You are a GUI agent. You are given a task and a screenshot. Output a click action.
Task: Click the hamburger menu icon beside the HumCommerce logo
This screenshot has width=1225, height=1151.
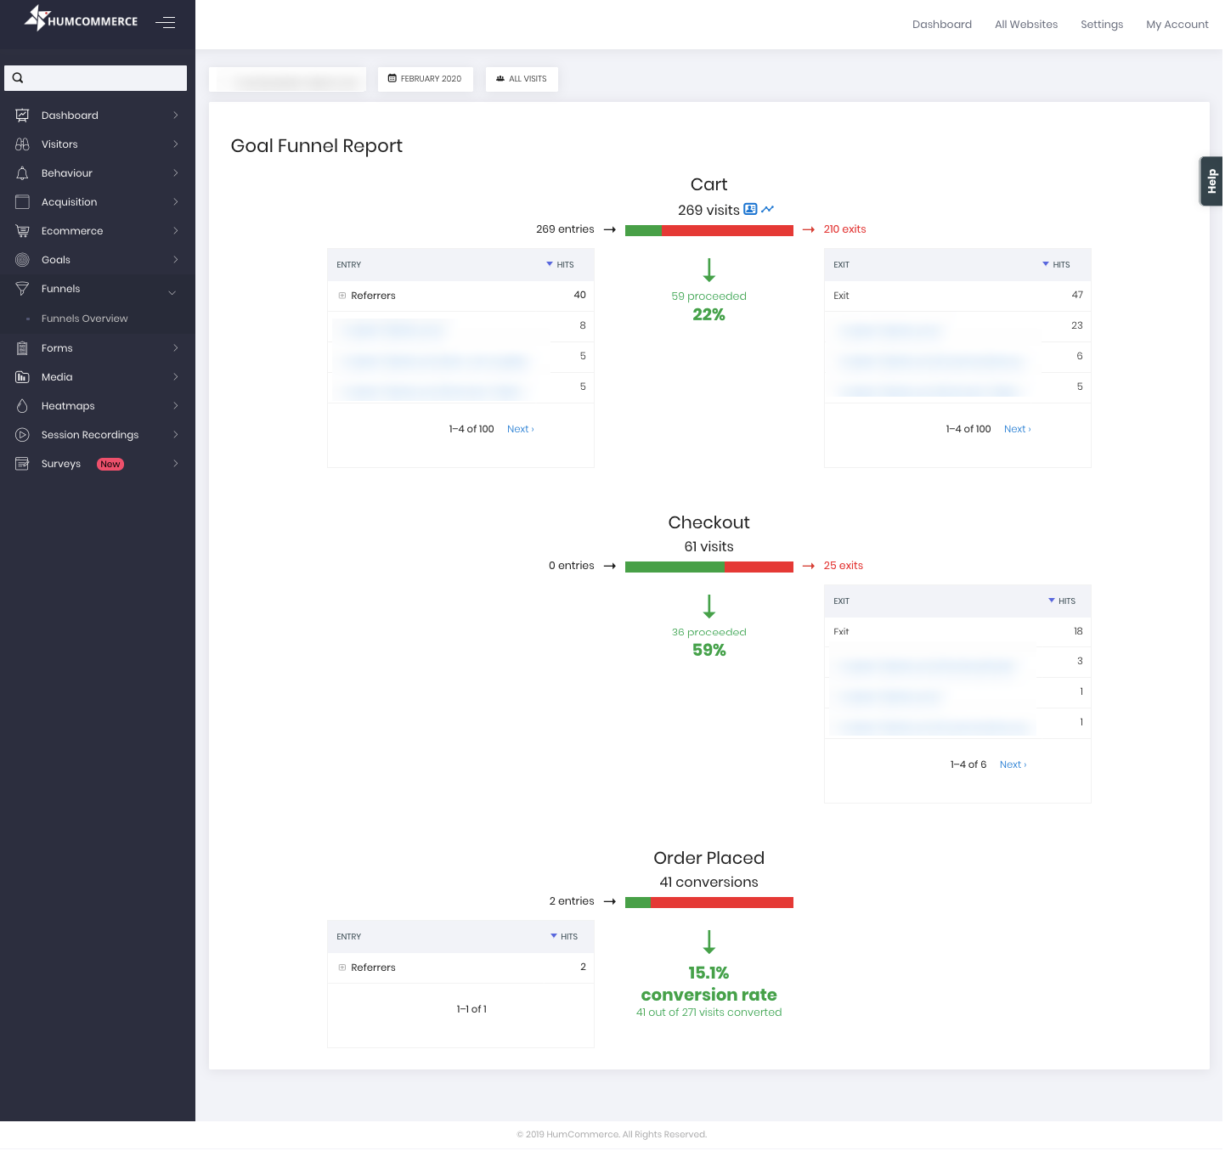tap(166, 23)
